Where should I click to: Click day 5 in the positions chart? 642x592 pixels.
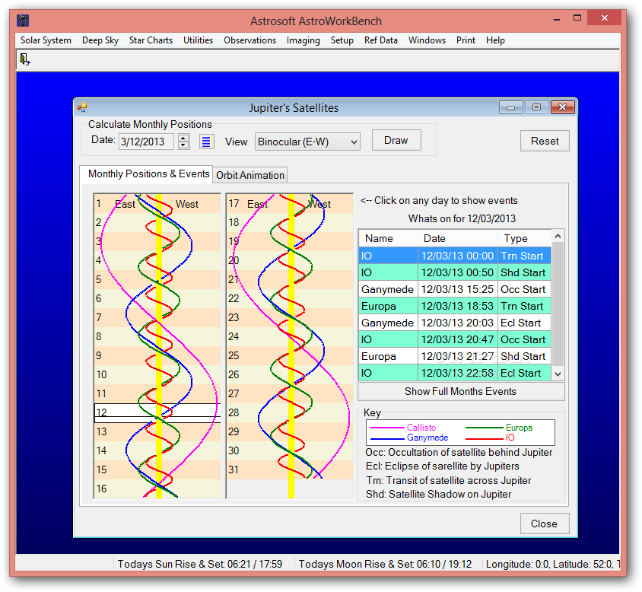pos(157,279)
